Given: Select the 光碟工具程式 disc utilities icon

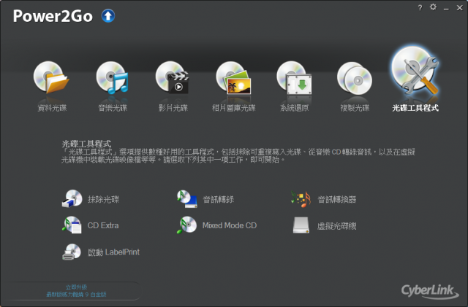Looking at the screenshot, I should click(x=415, y=71).
